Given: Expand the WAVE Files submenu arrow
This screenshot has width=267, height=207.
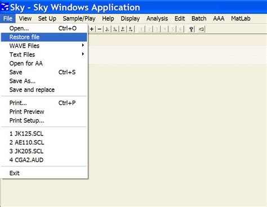Looking at the screenshot, I should [83, 46].
